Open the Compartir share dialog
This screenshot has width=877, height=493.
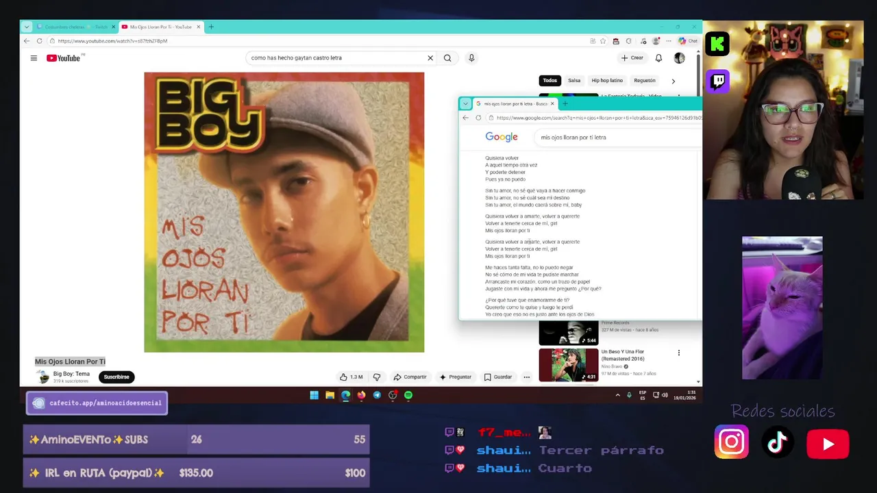(410, 377)
